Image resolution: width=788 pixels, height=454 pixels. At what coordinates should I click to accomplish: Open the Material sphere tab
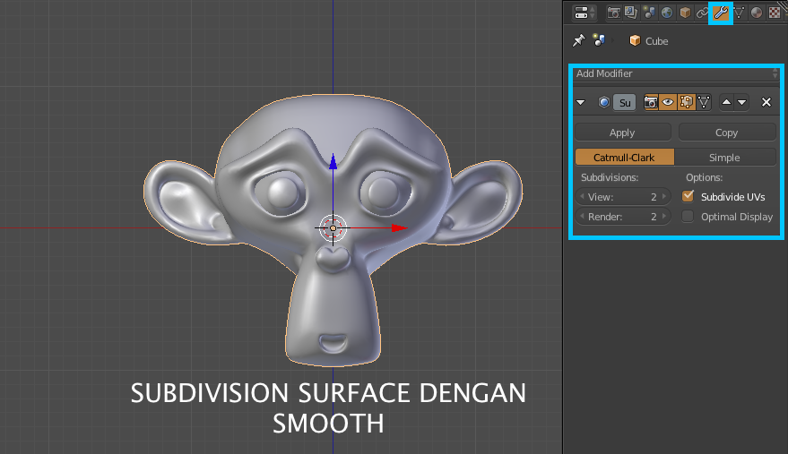[757, 13]
